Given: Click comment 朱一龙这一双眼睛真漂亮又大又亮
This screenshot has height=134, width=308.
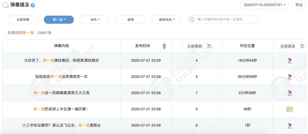Looking at the screenshot, I should (x=62, y=93).
